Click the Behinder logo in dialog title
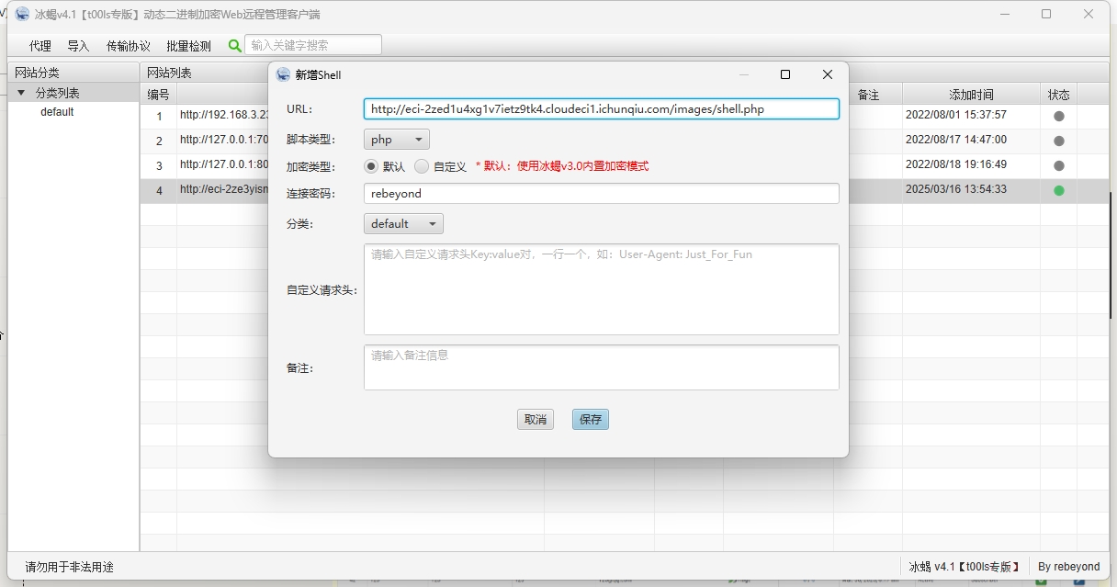1117x587 pixels. (284, 74)
